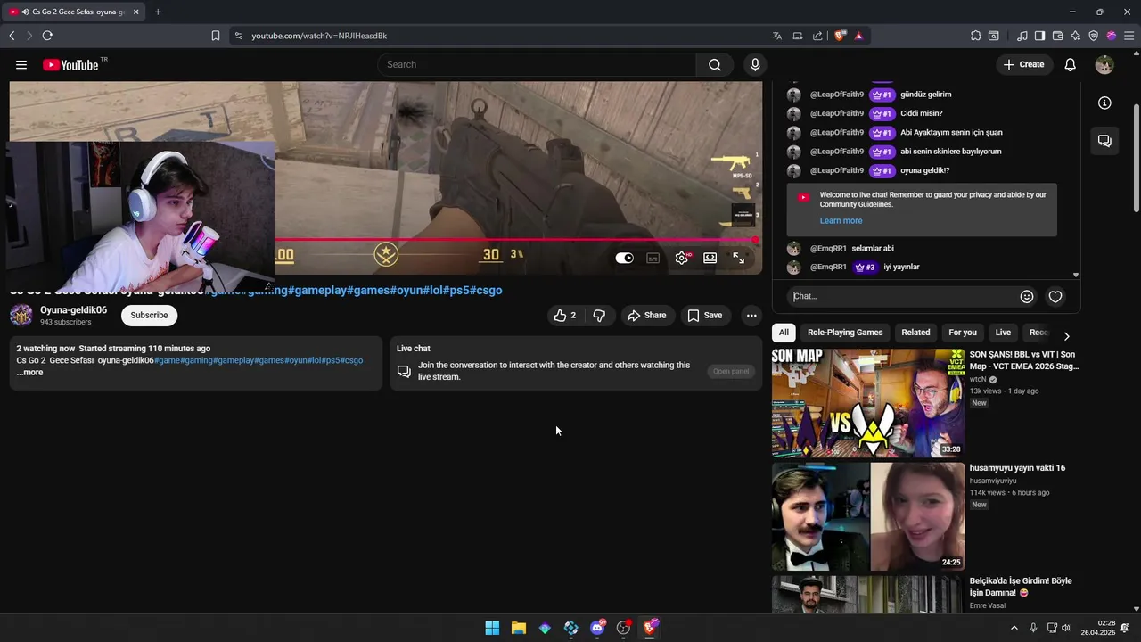Open the chat info icon in side rail
This screenshot has width=1141, height=642.
tap(1104, 103)
